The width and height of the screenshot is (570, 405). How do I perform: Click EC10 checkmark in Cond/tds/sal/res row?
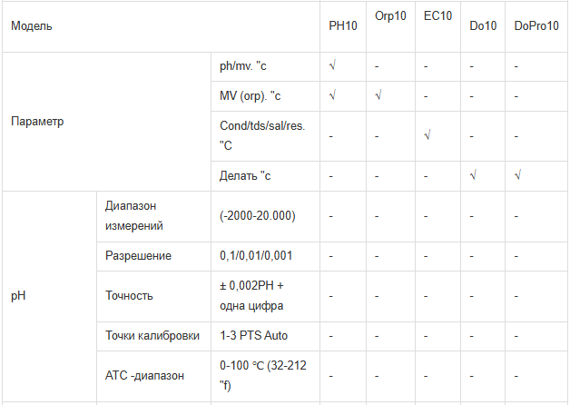(x=427, y=135)
